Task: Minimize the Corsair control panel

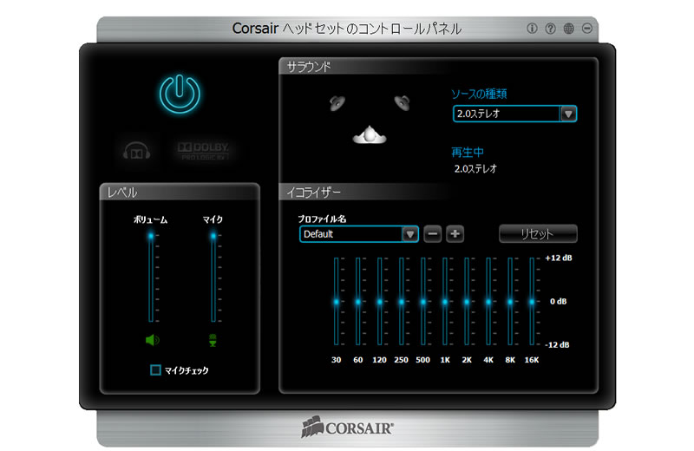Action: tap(587, 29)
